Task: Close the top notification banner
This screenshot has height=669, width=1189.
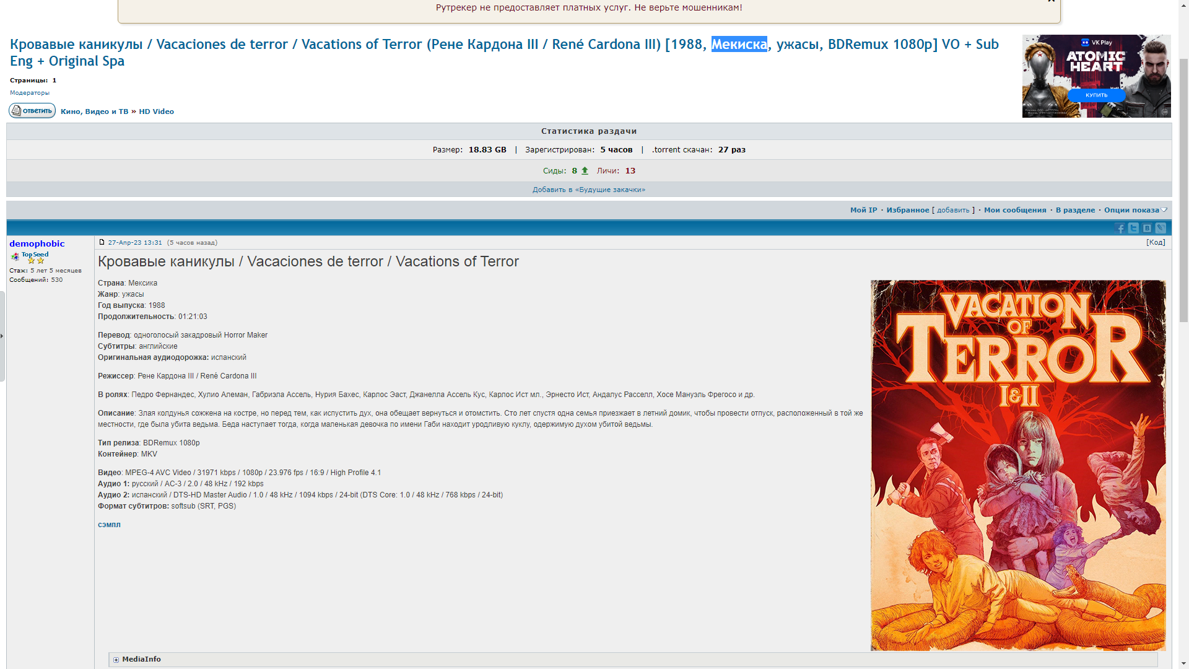Action: [x=1051, y=1]
